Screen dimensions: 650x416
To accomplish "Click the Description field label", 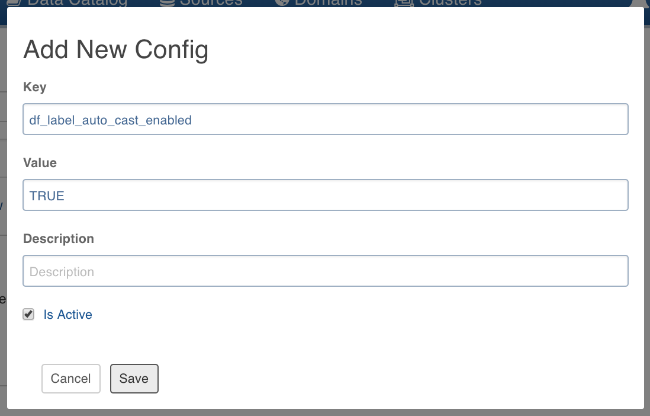I will (59, 239).
